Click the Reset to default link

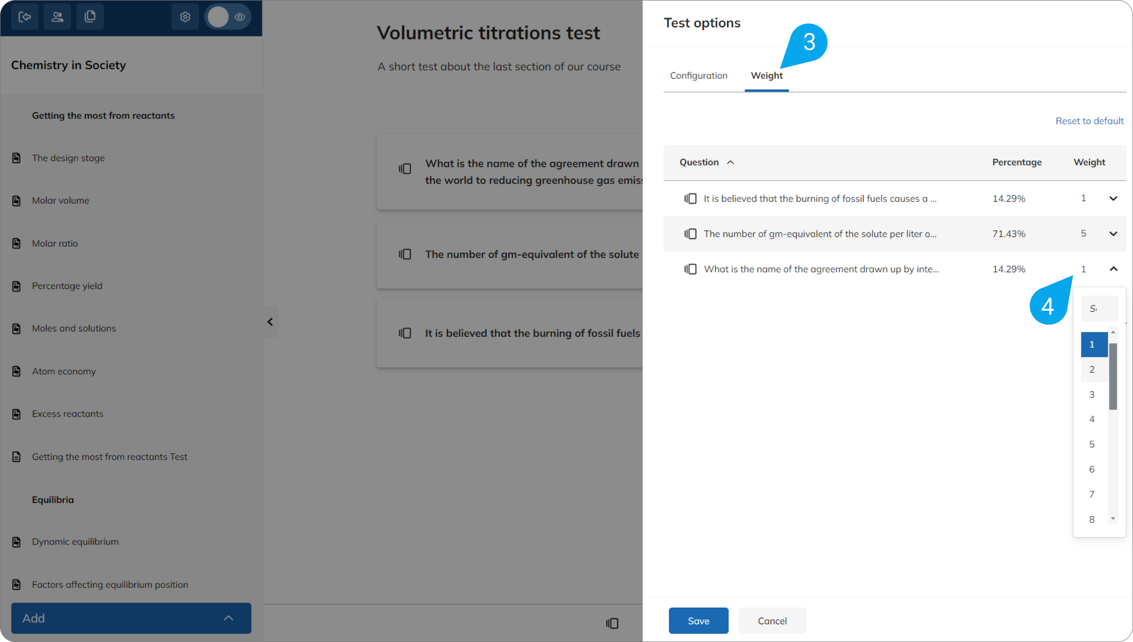point(1089,121)
